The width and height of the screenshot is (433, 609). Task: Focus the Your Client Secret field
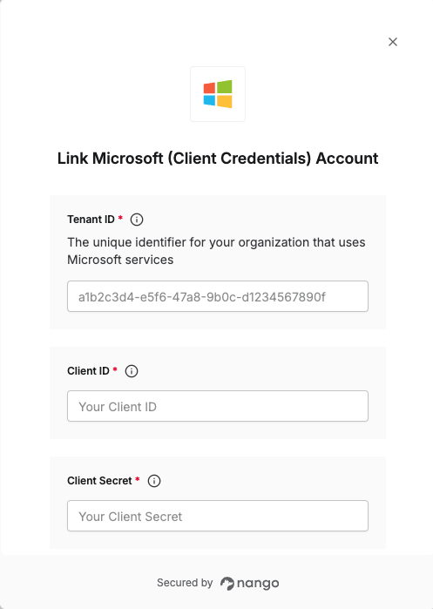[x=218, y=516]
